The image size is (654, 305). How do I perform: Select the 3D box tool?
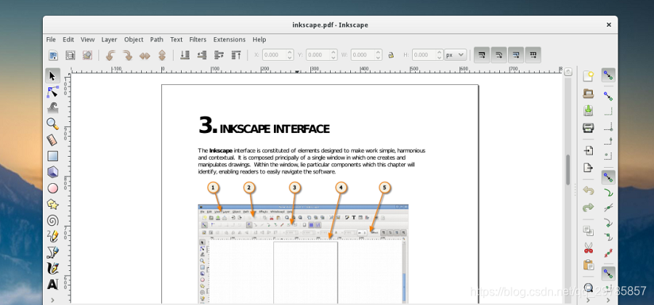52,172
